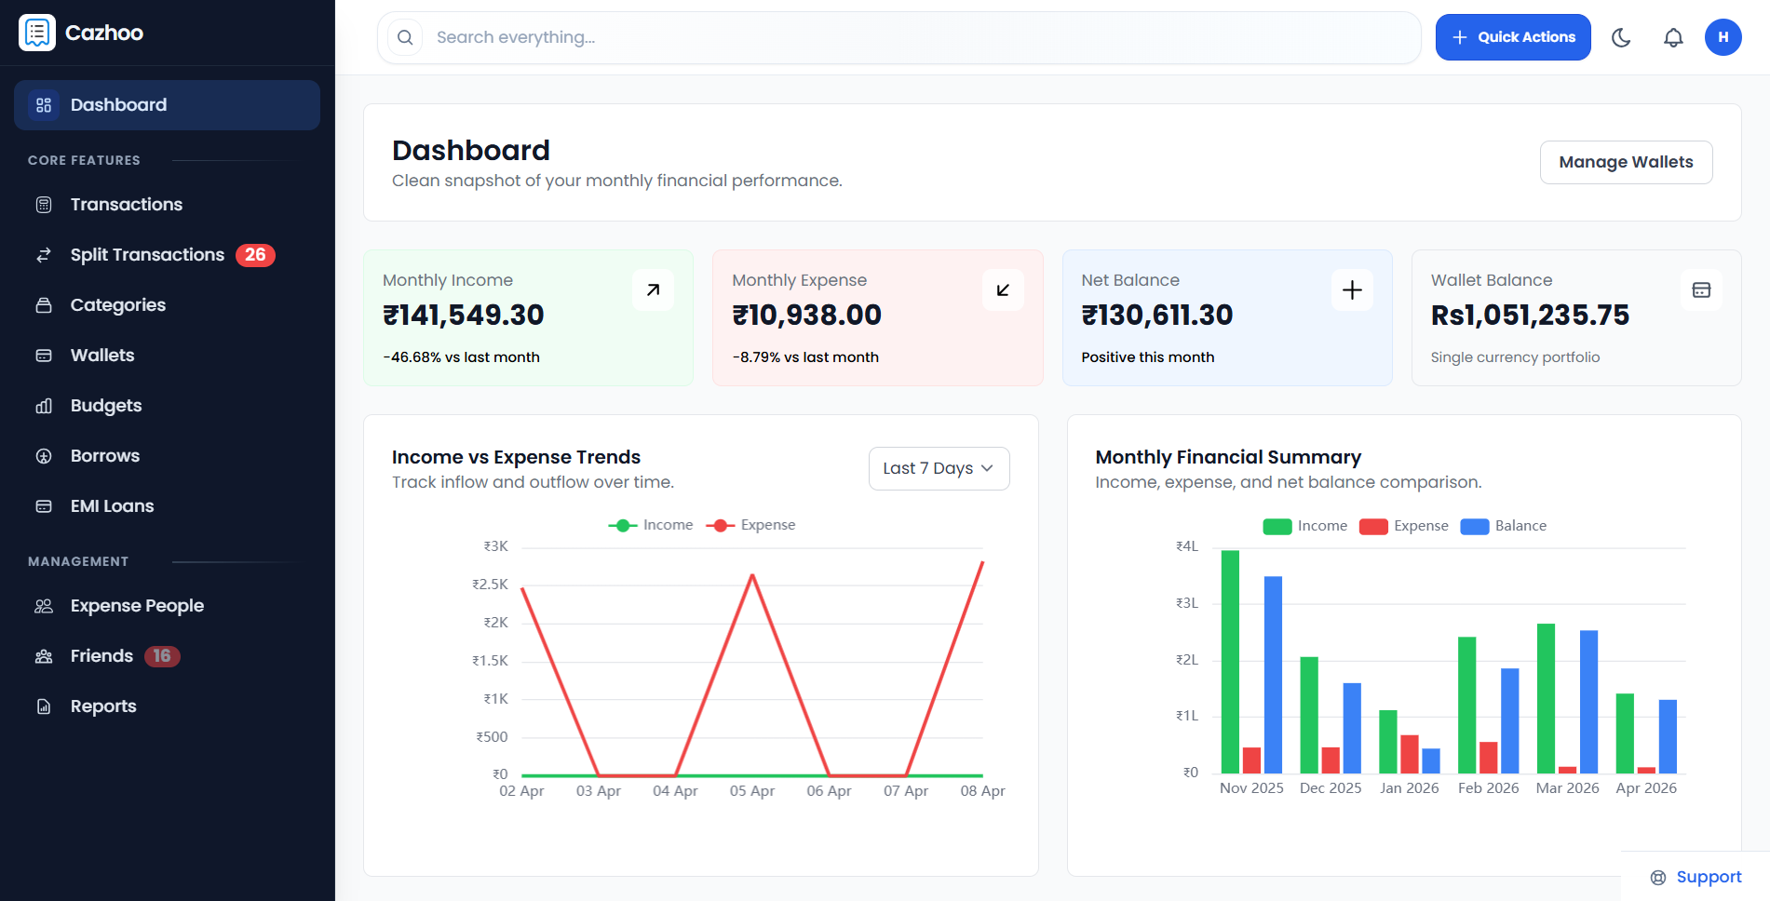Screen dimensions: 1770x901
Task: Select the Split Transactions icon
Action: 43,254
